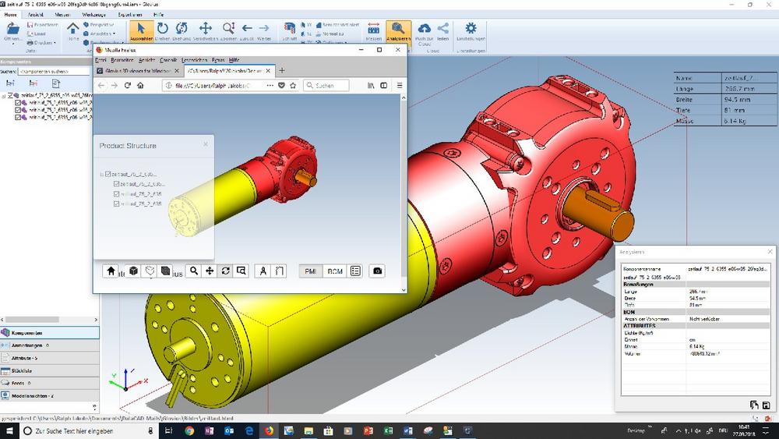Click Push zur Cloud icon
The image size is (779, 439).
tap(424, 31)
